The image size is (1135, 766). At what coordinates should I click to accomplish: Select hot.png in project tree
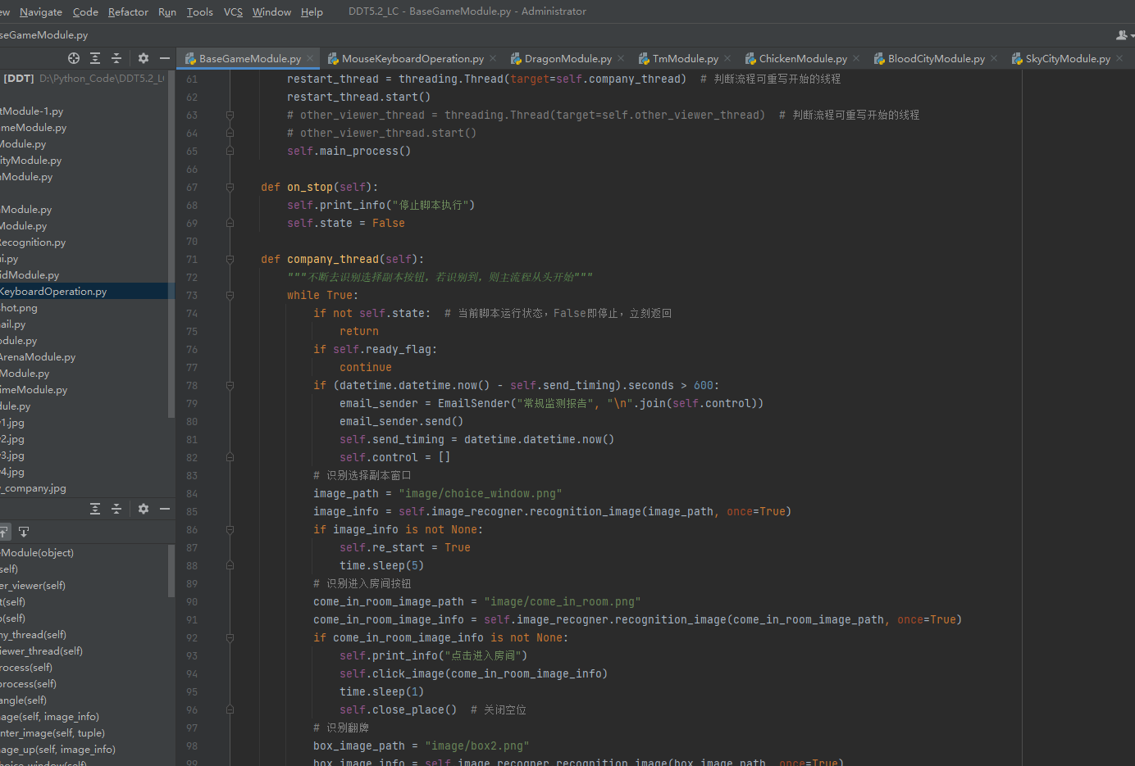tap(19, 308)
